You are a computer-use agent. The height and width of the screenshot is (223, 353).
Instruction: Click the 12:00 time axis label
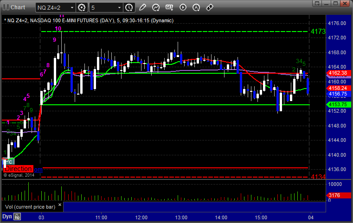coord(141,217)
